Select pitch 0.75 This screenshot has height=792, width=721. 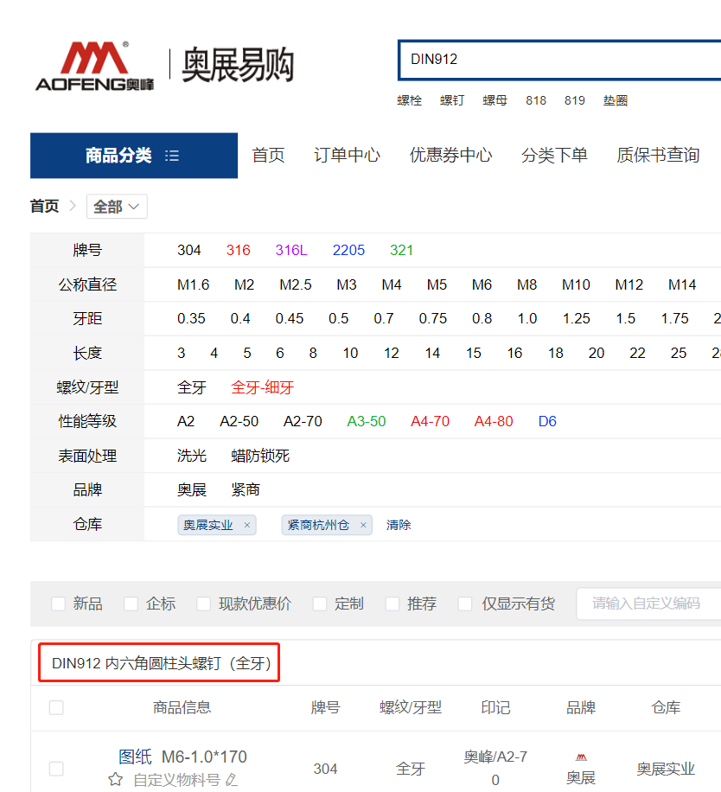433,319
